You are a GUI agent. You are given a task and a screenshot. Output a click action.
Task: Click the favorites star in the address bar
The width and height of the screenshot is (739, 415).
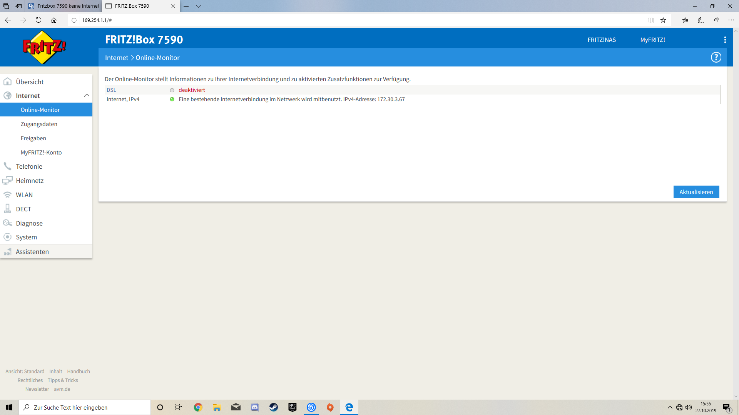coord(663,20)
